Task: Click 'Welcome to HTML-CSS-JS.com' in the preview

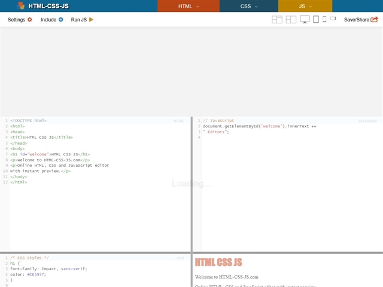Action: click(x=226, y=277)
